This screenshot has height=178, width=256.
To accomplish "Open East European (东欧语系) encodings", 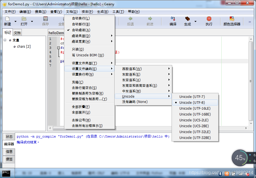I will 143,74.
